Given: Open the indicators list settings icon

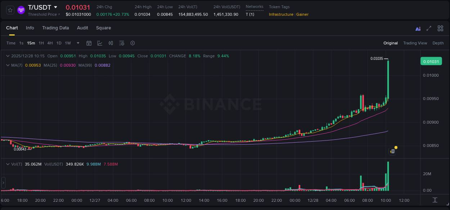Looking at the screenshot, I should point(122,43).
